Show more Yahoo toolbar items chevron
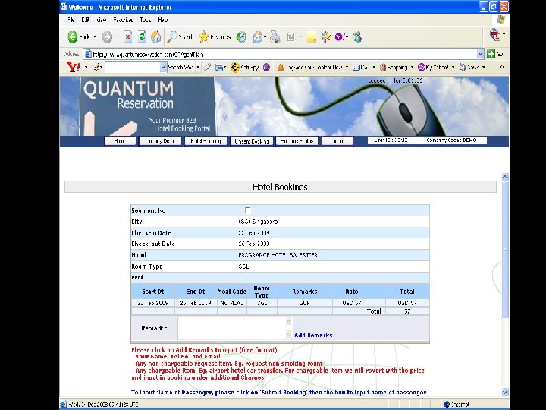546x410 pixels. click(x=502, y=66)
